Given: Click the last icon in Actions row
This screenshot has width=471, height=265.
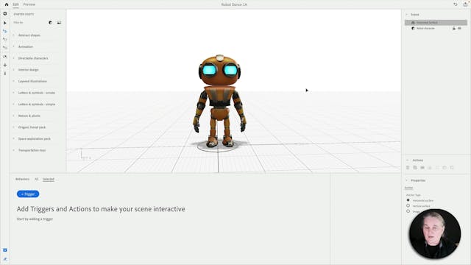Looking at the screenshot, I should pyautogui.click(x=452, y=168).
